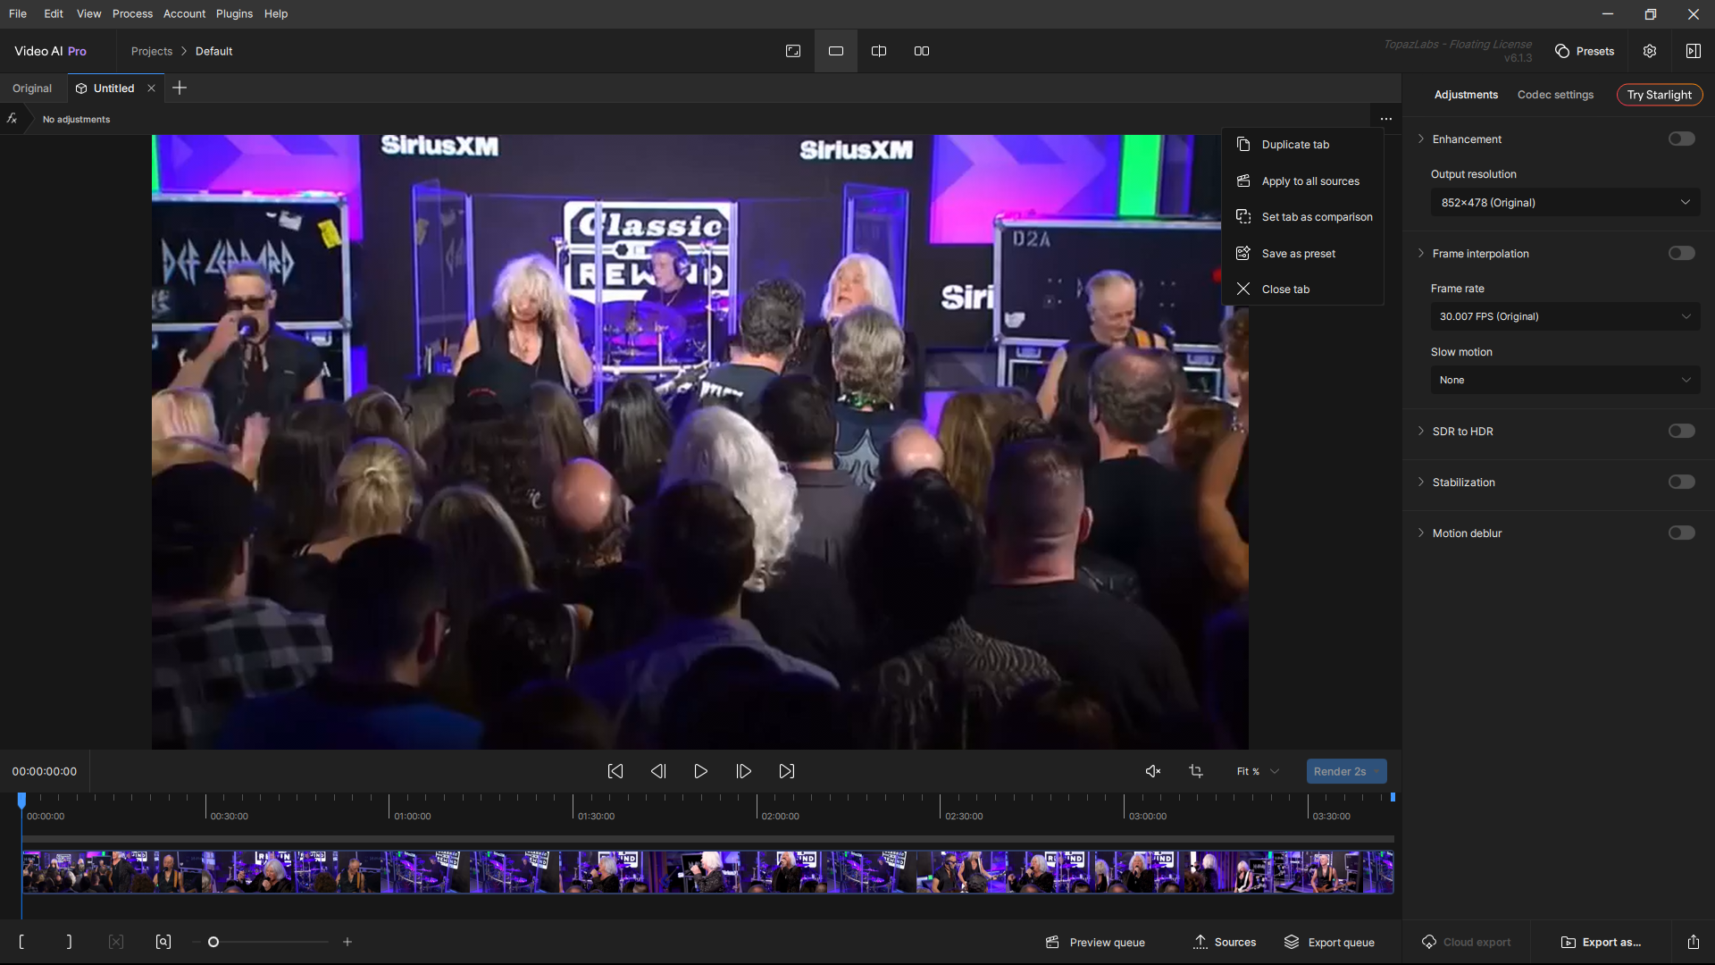
Task: Enable the Enhancement toggle
Action: click(1681, 138)
